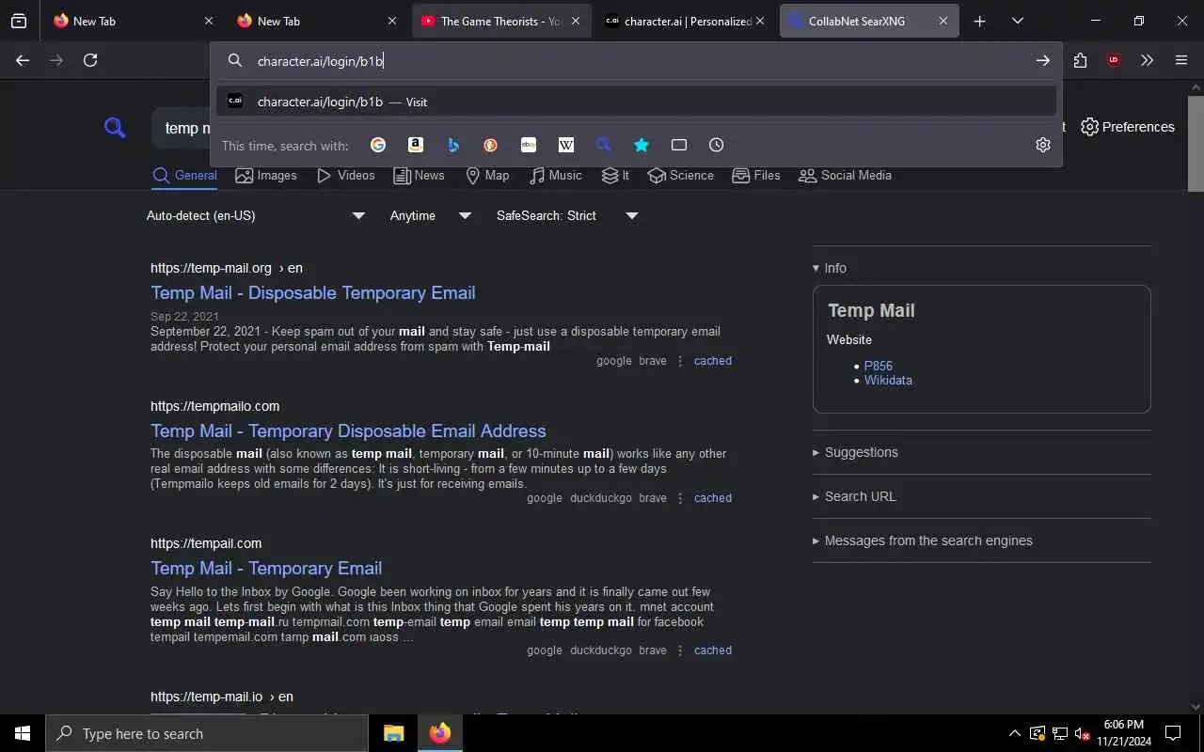List all tabs dropdown arrow
1204x752 pixels.
coord(1018,21)
